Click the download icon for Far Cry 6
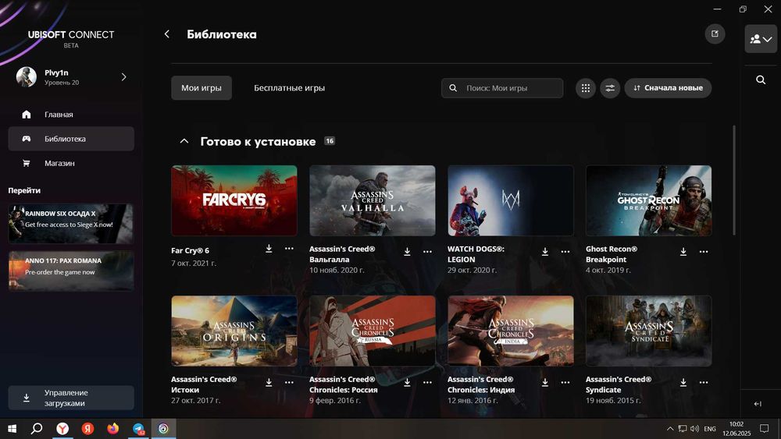781x439 pixels. pos(269,249)
